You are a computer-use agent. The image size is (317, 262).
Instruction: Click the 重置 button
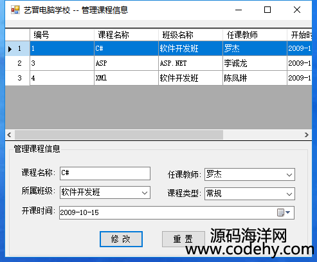(183, 239)
